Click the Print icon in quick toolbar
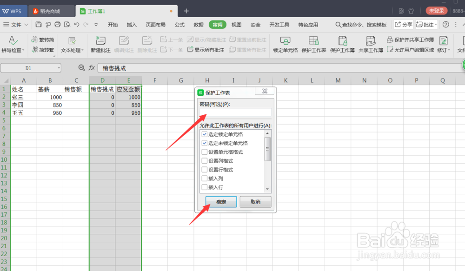 point(58,25)
